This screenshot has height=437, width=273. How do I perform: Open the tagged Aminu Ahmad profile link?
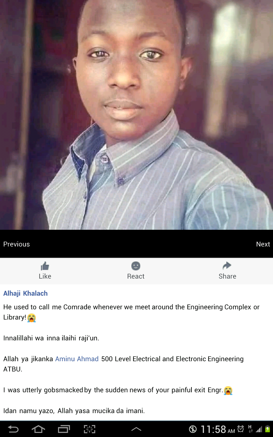point(77,359)
